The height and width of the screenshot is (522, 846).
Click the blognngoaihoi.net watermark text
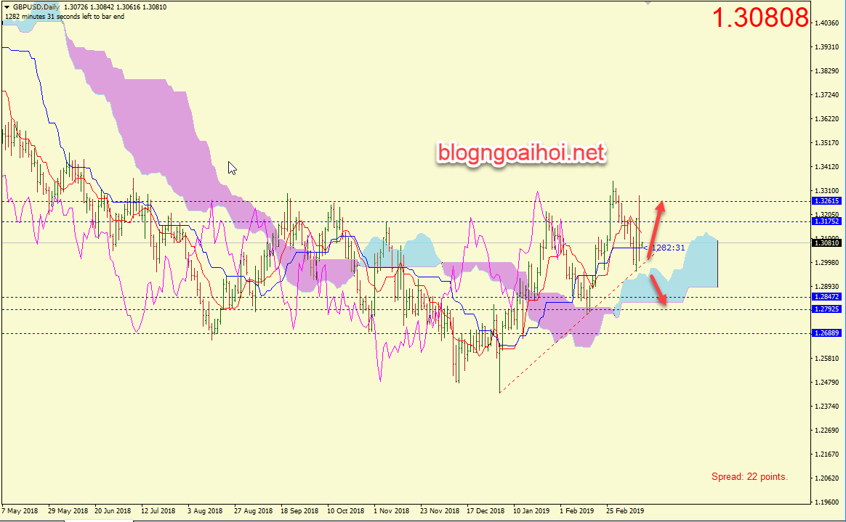click(x=520, y=153)
